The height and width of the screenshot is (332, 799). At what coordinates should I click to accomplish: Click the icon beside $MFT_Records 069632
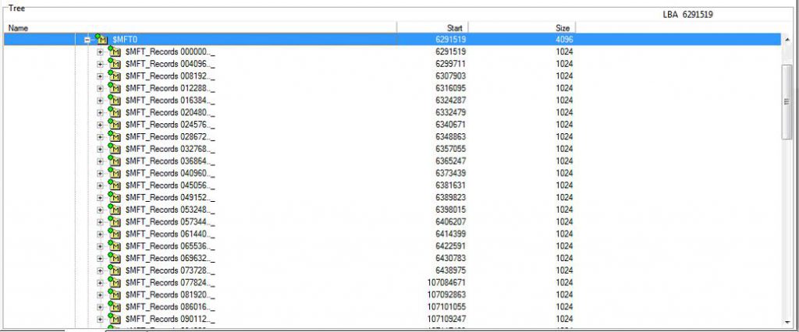coord(114,258)
